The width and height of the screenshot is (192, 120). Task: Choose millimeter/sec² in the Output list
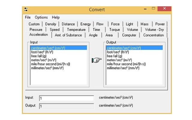click(123, 68)
